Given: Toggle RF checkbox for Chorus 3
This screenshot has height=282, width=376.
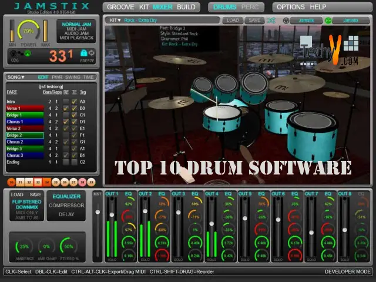Looking at the screenshot, I should coord(66,155).
